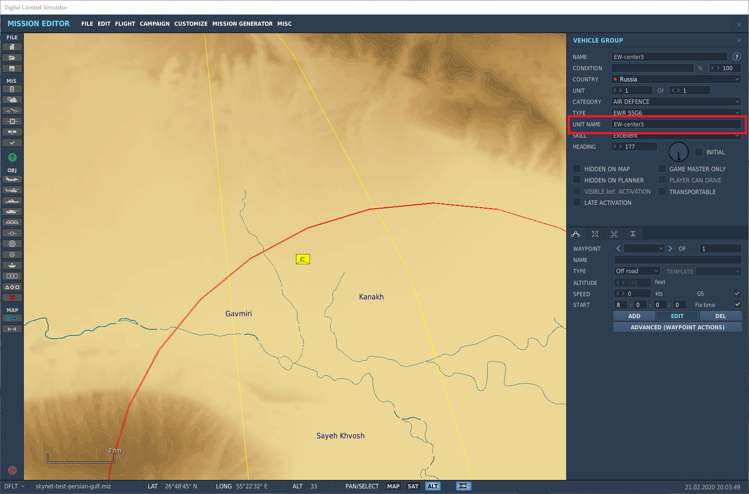Toggle the ALT map mode
This screenshot has width=749, height=494.
(433, 486)
